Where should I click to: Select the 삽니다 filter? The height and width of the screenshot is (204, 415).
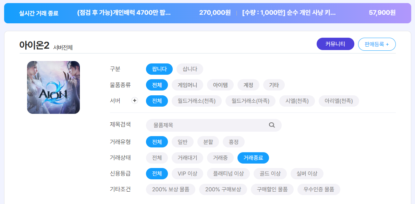click(x=190, y=69)
